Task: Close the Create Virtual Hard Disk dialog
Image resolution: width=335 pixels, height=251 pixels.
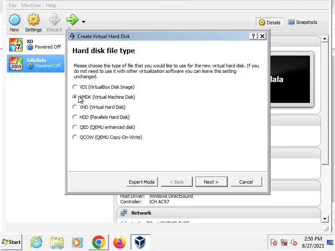Action: coord(262,36)
